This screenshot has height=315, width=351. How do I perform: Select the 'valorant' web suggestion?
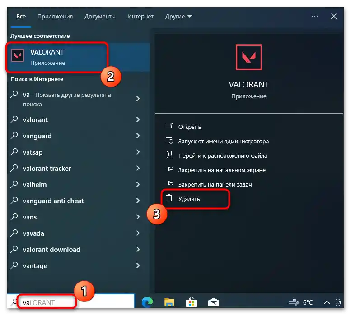coord(35,120)
